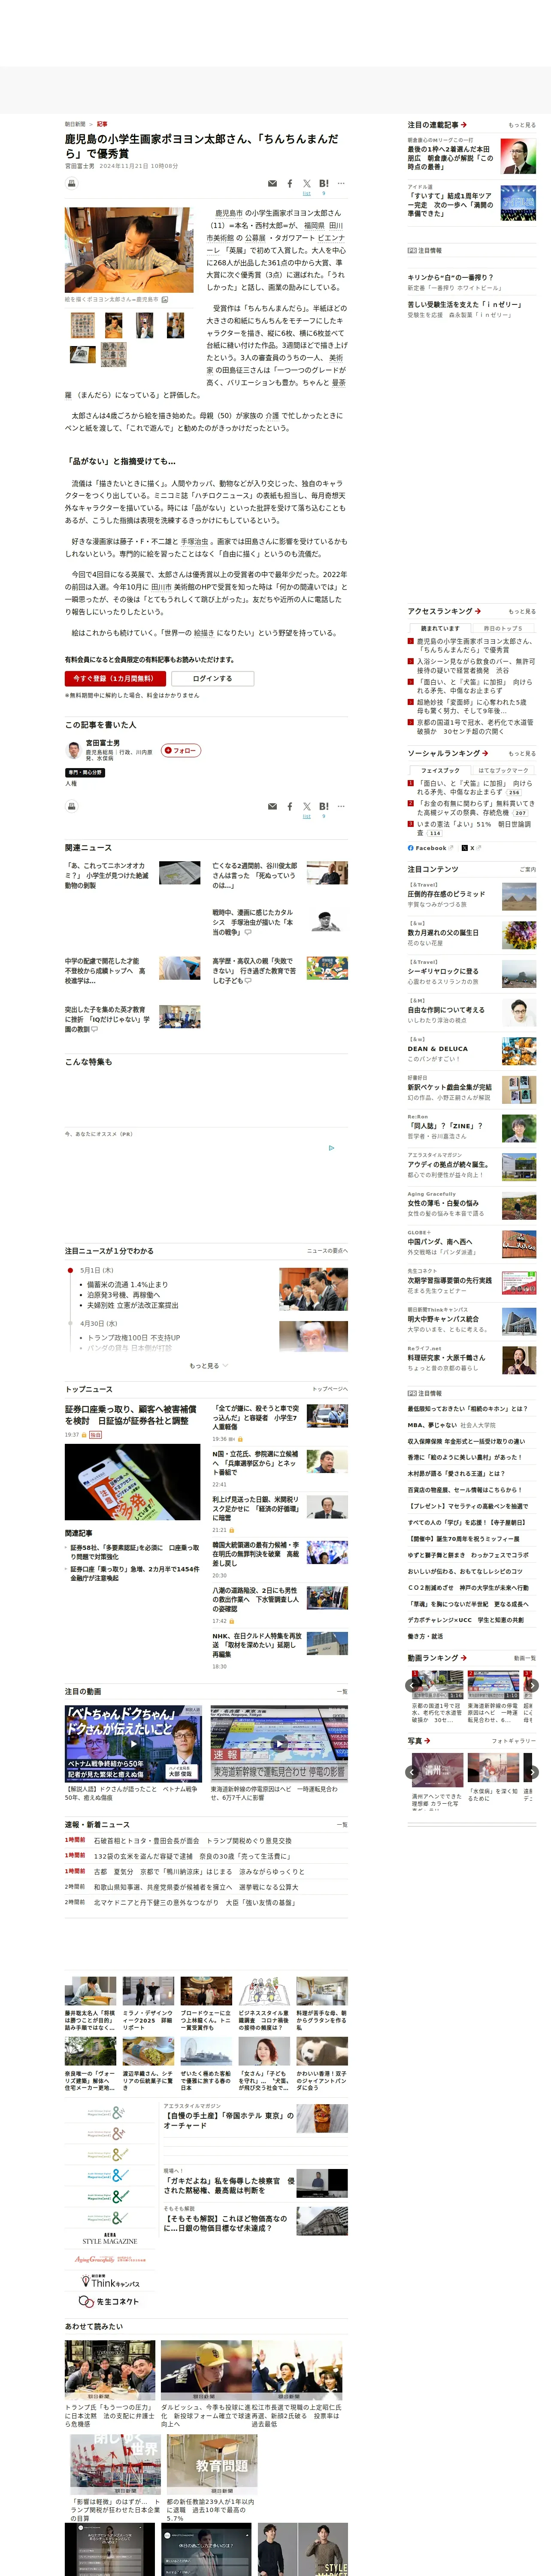
Task: Select the 読まれています tab
Action: (x=440, y=628)
